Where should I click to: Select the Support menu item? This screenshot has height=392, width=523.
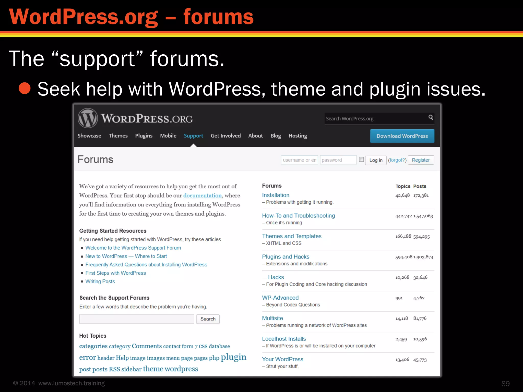coord(193,136)
